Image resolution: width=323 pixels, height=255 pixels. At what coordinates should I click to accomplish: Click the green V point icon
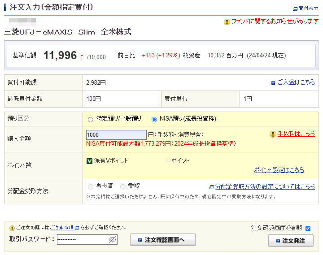click(89, 161)
